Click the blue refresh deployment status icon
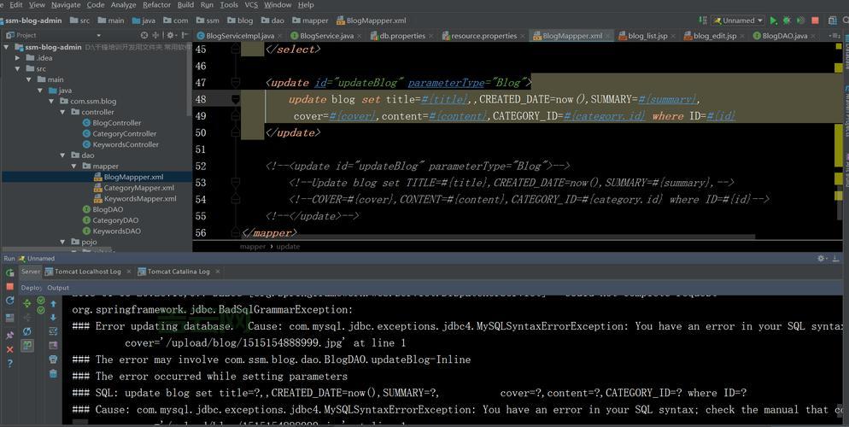849x427 pixels. point(27,331)
